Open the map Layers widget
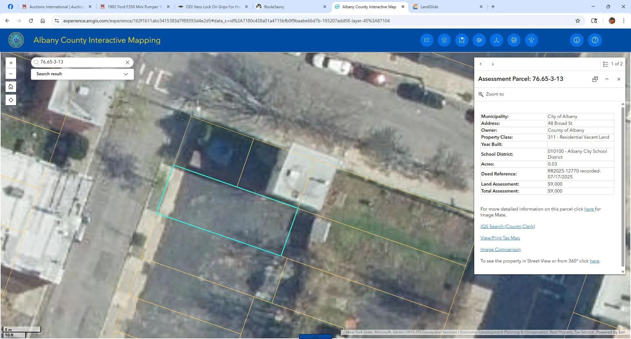The image size is (631, 339). (444, 40)
